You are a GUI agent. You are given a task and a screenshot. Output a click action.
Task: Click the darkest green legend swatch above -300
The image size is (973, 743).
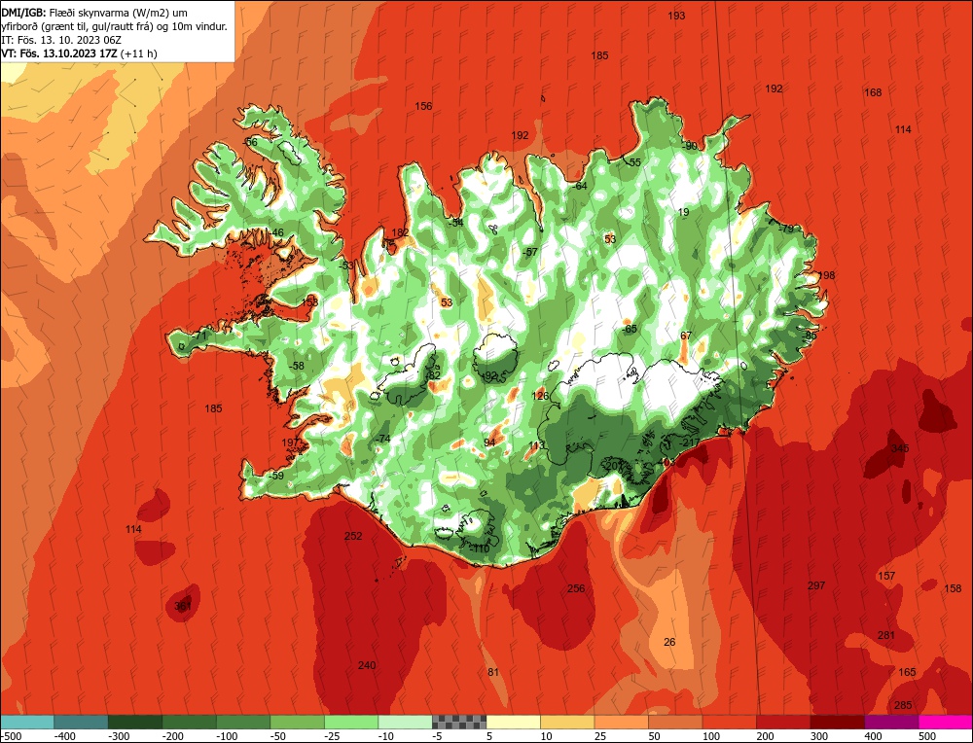(135, 722)
